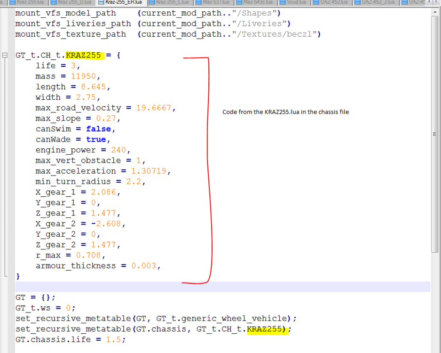Click the highlighted KRAZ255 in the table declaration
The image size is (441, 353).
[85, 55]
